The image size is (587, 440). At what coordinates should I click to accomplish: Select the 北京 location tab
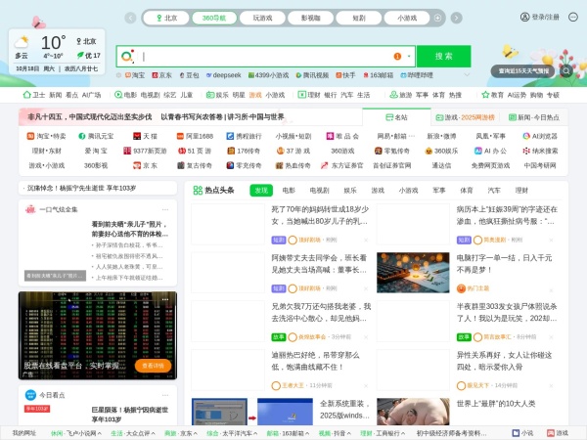pos(166,18)
